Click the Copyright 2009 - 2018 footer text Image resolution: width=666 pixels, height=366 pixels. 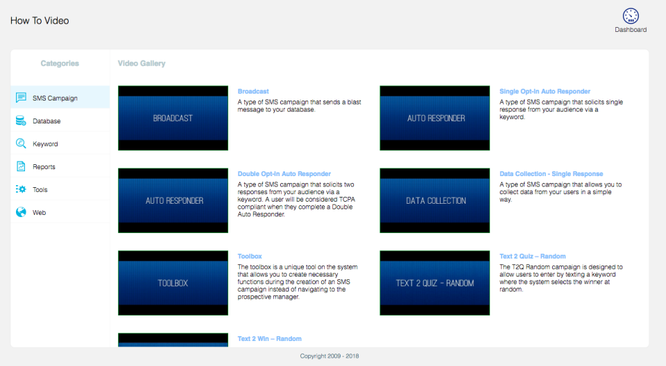click(329, 356)
